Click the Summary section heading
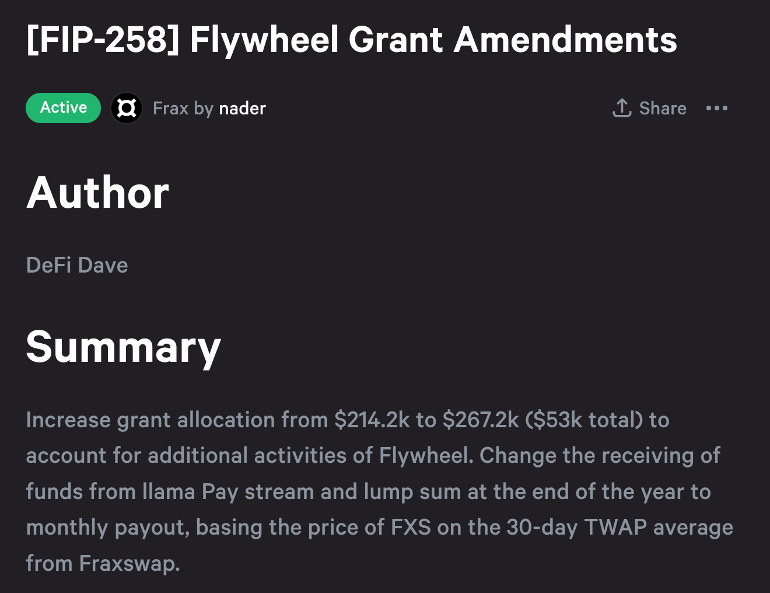Screen dimensions: 770x593 tap(124, 347)
